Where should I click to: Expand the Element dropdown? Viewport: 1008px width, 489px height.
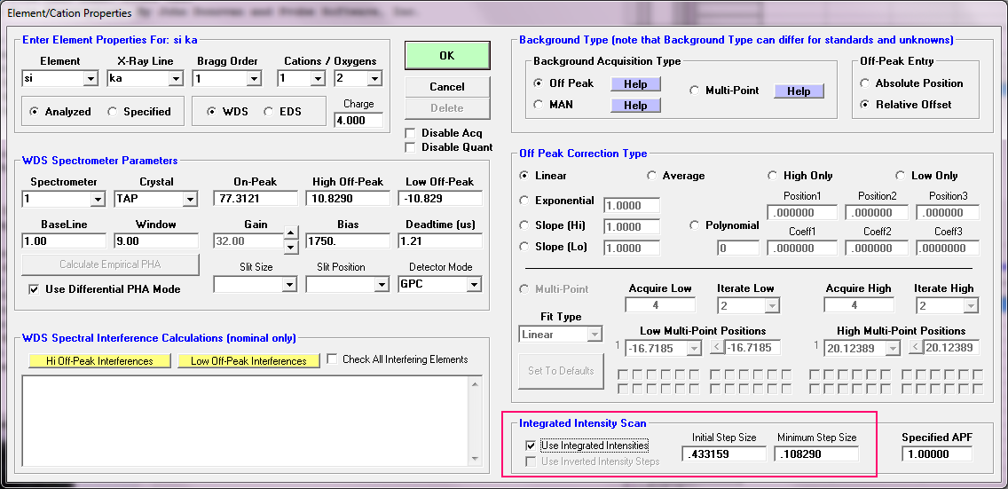(90, 79)
